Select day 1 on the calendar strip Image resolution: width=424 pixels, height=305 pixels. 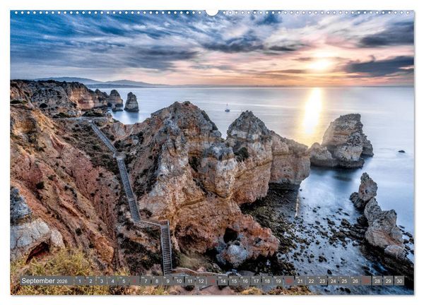click(79, 281)
